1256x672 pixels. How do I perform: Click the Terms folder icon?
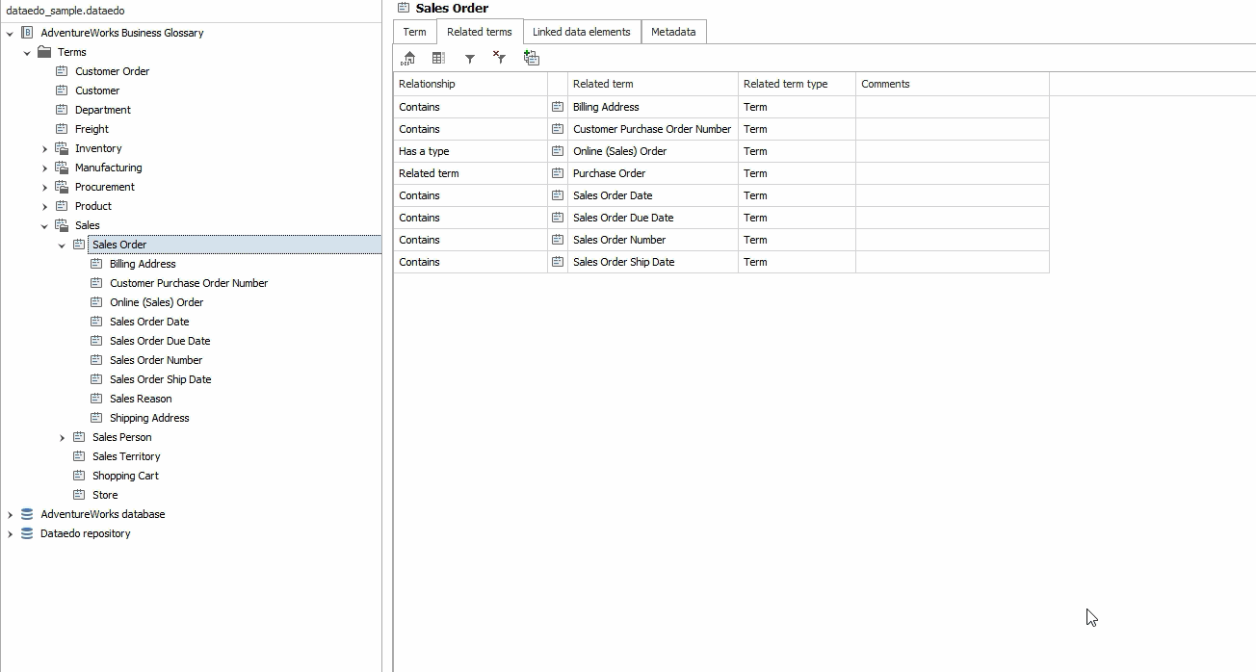(44, 52)
